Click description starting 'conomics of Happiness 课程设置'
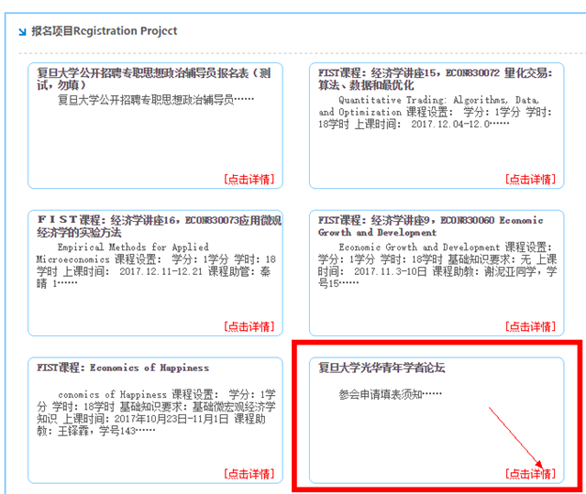The width and height of the screenshot is (586, 494). (156, 412)
